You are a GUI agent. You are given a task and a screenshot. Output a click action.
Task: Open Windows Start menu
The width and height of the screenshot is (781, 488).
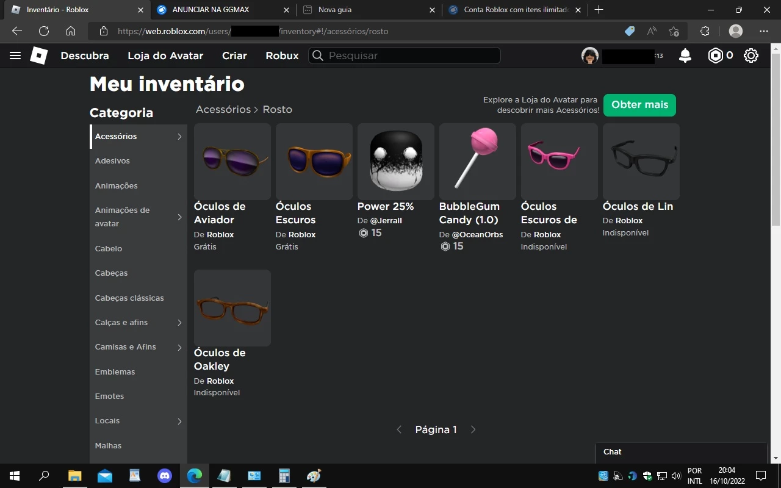15,476
